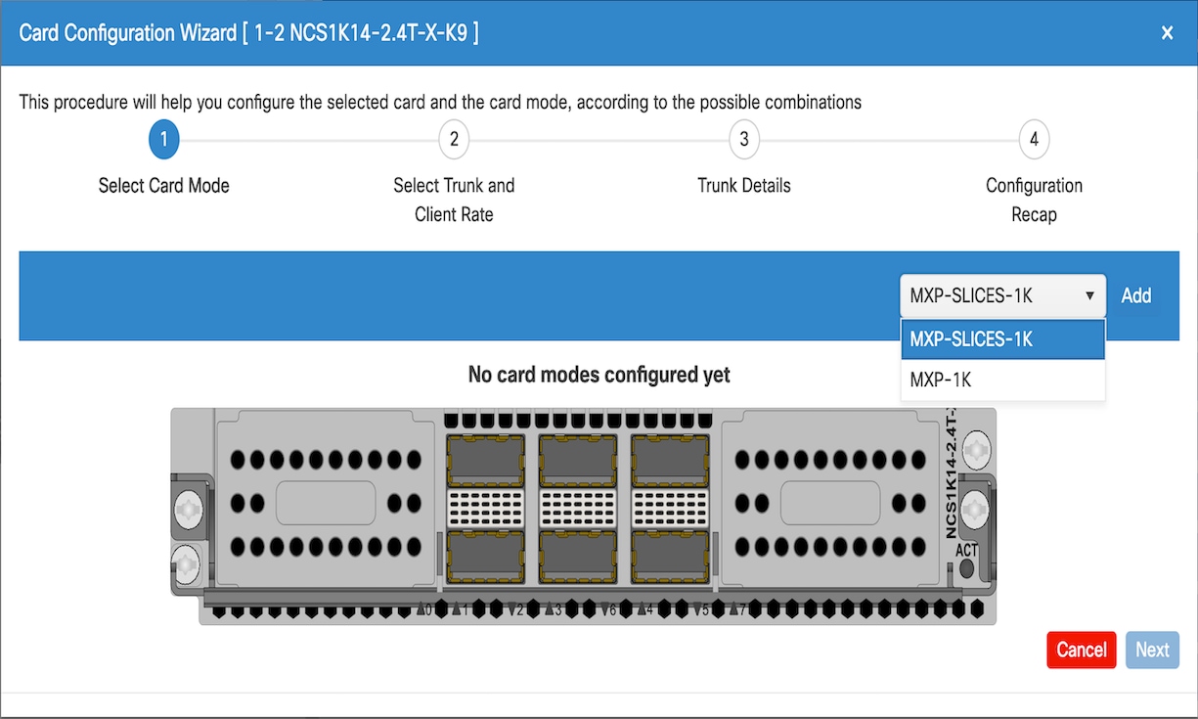Click the step 1 circle indicator
This screenshot has height=719, width=1198.
[163, 139]
